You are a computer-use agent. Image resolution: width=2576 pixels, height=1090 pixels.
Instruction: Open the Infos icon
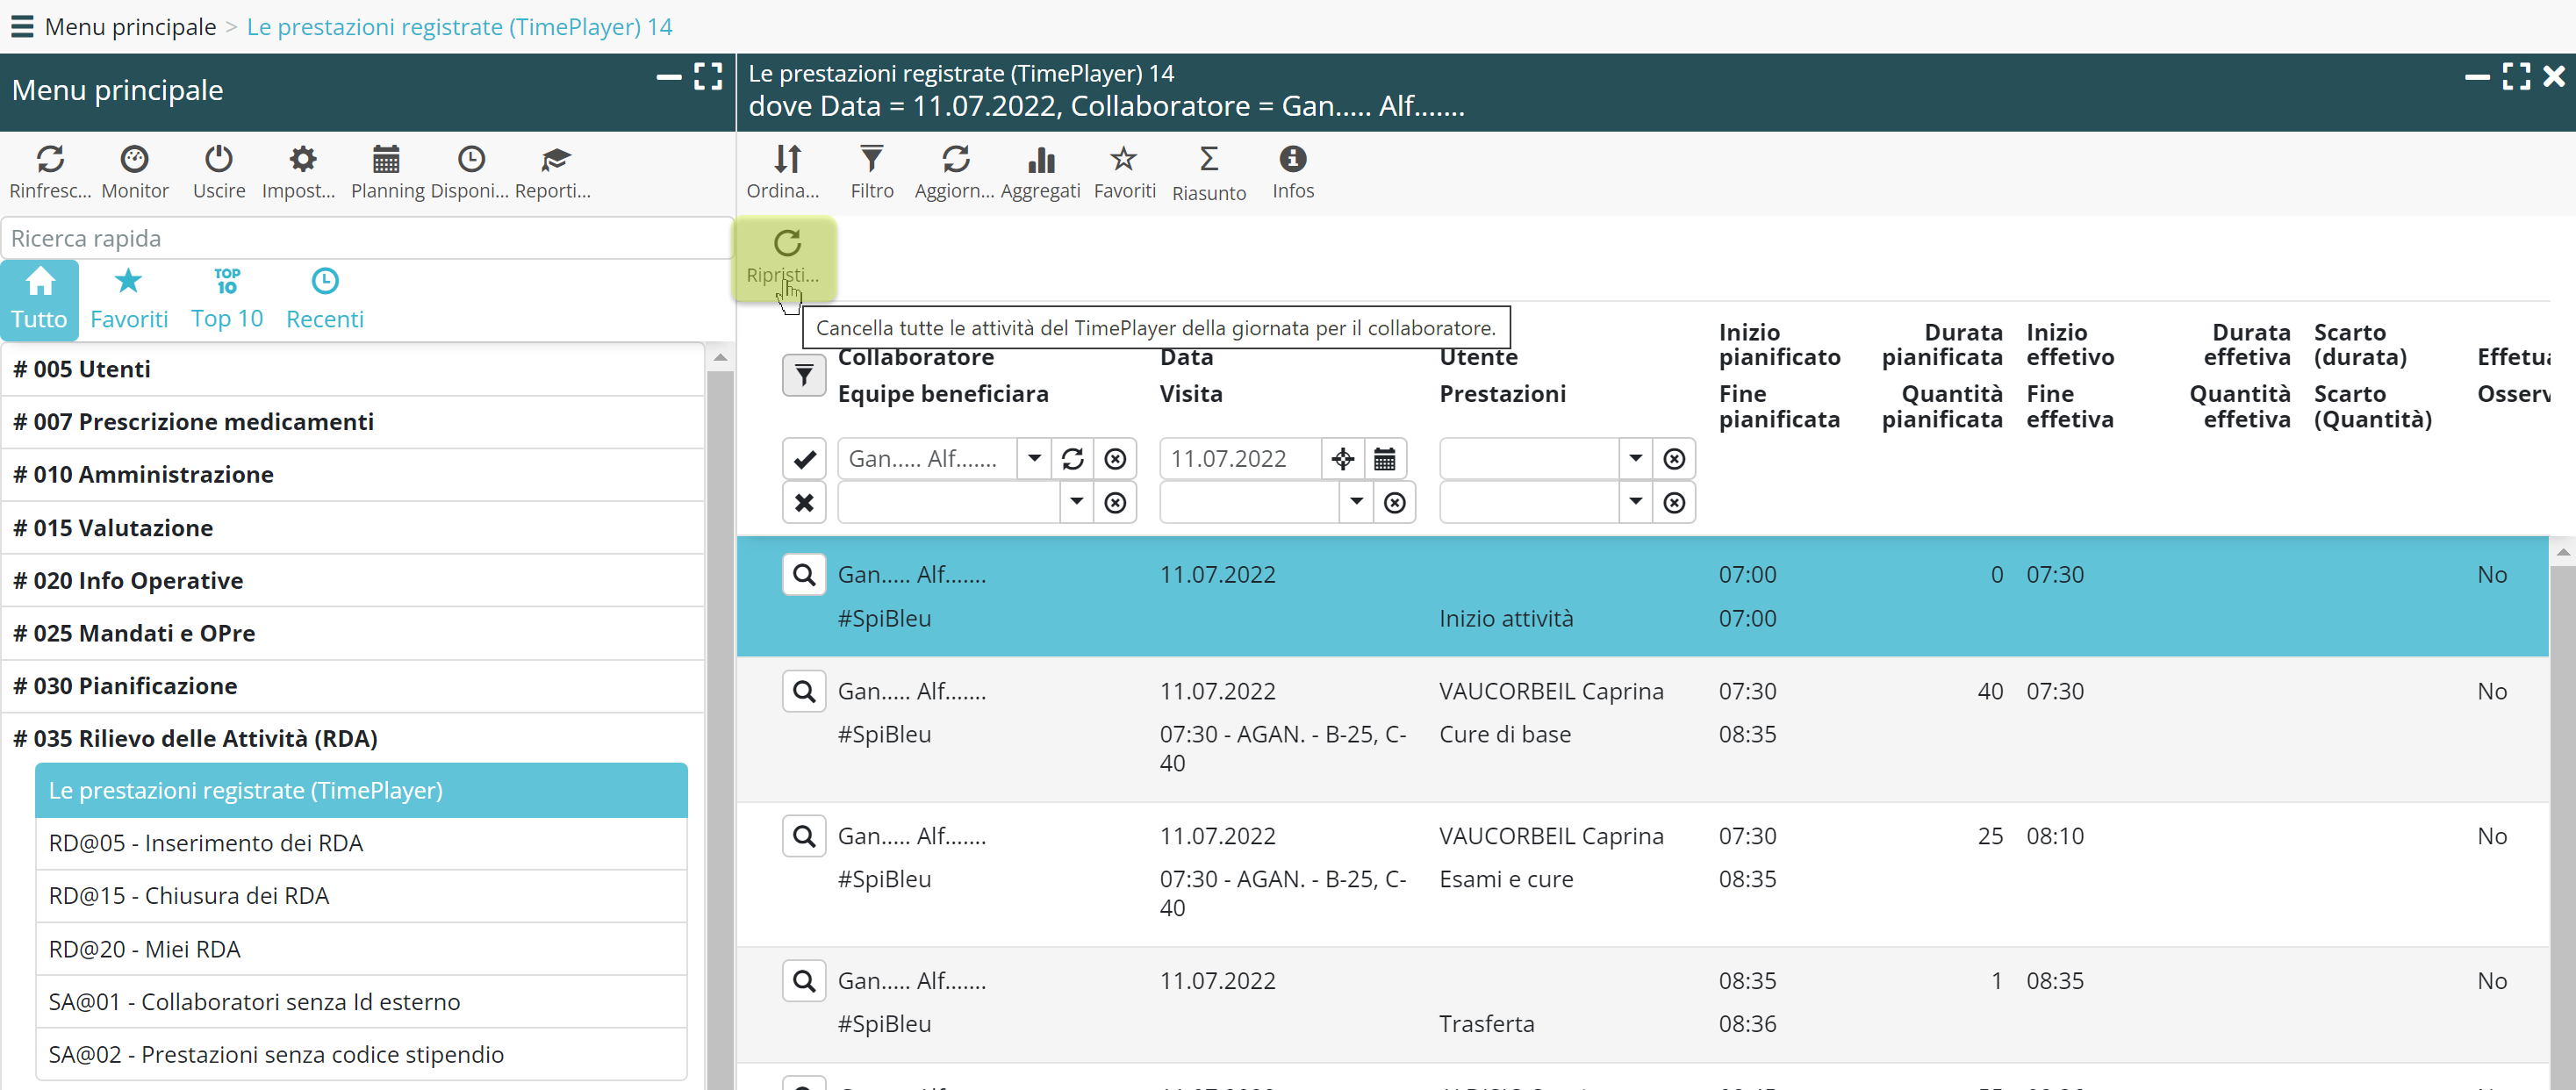coord(1292,160)
